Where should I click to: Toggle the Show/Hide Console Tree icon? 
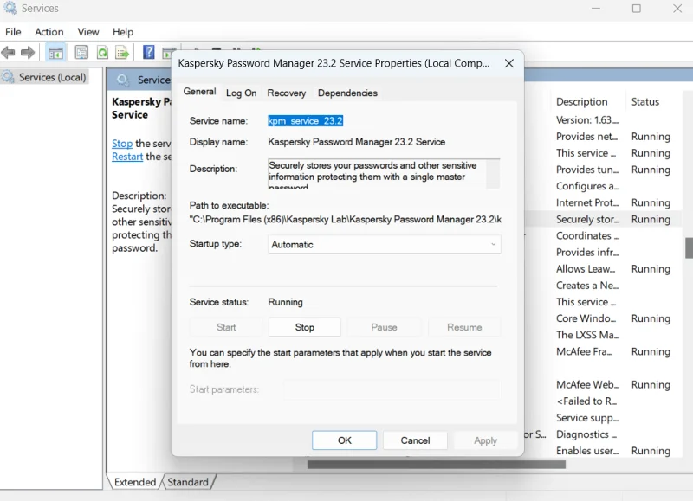(55, 53)
